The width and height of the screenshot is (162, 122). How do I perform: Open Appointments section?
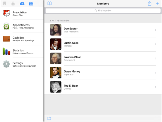click(22, 26)
